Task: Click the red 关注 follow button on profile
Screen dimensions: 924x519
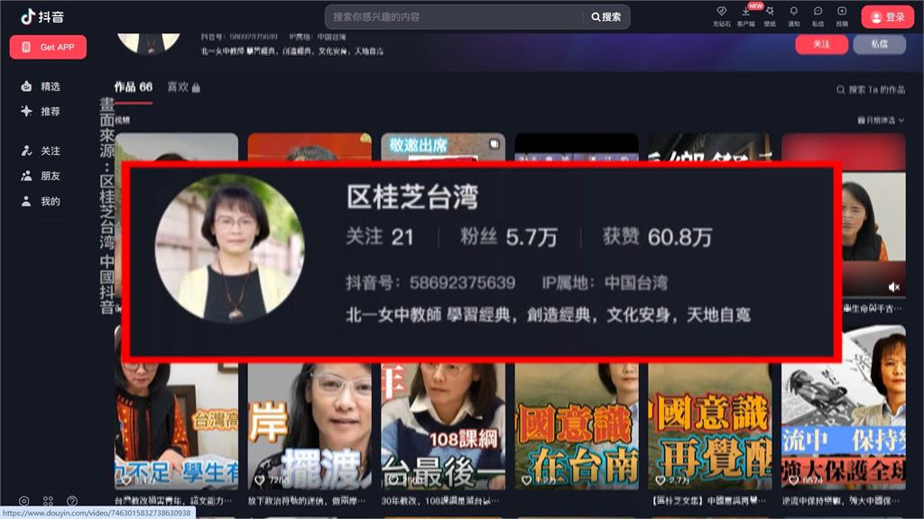Action: click(x=821, y=44)
